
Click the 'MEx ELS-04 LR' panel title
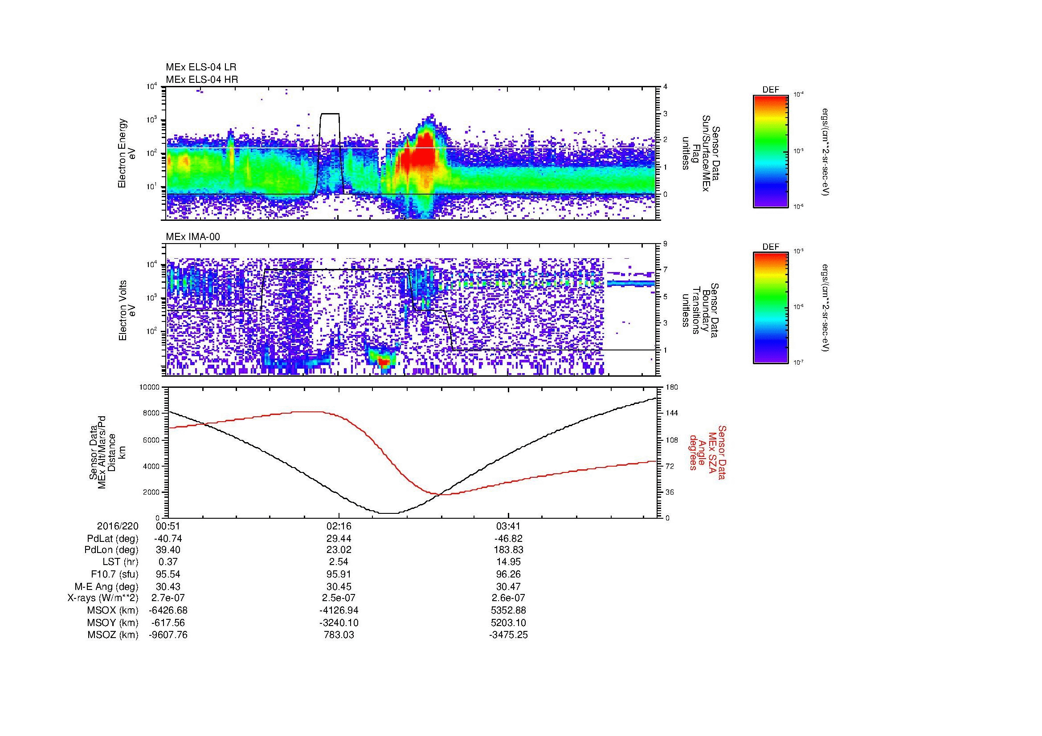coord(201,67)
